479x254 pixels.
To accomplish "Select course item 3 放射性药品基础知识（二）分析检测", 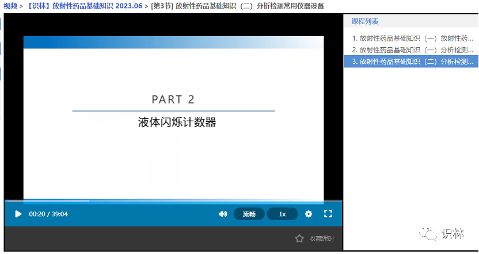I will pos(411,61).
